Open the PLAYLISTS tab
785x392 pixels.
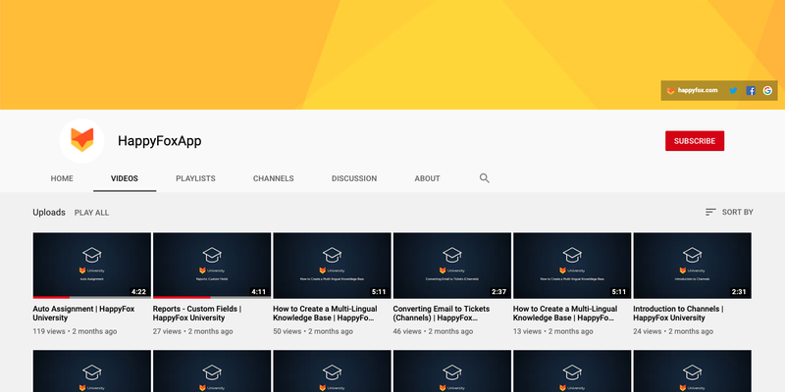point(195,178)
